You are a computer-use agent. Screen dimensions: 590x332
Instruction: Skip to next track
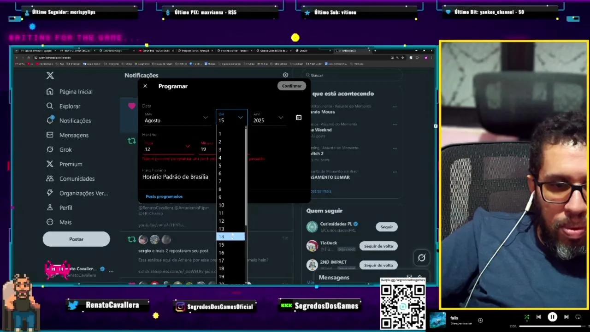[x=566, y=317]
